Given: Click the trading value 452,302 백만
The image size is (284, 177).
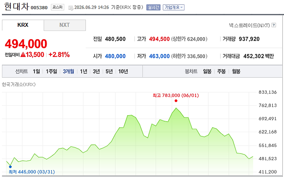Looking at the screenshot, I should 259,56.
